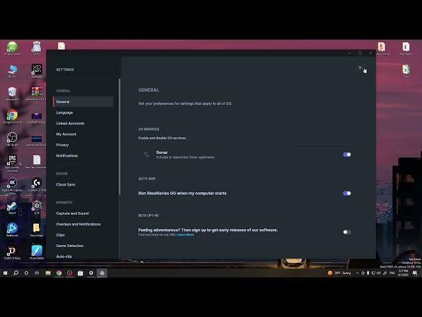Enable the beta opt-in switch
Image resolution: width=422 pixels, height=317 pixels.
pyautogui.click(x=347, y=232)
